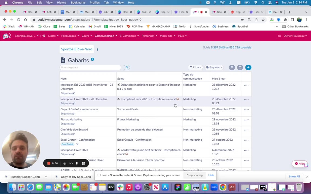The width and height of the screenshot is (311, 194).
Task: Open actions menu for Chef d'équipe Engagé row
Action: pyautogui.click(x=246, y=130)
